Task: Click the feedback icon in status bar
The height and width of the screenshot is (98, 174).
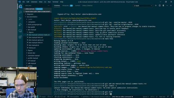Action: coord(168,97)
